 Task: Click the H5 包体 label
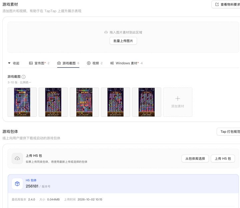coord(31,180)
